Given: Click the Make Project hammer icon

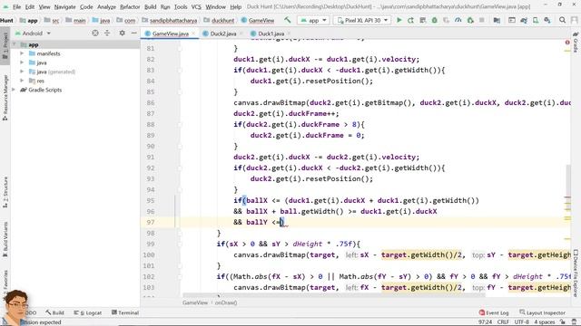Looking at the screenshot, I should pos(288,20).
